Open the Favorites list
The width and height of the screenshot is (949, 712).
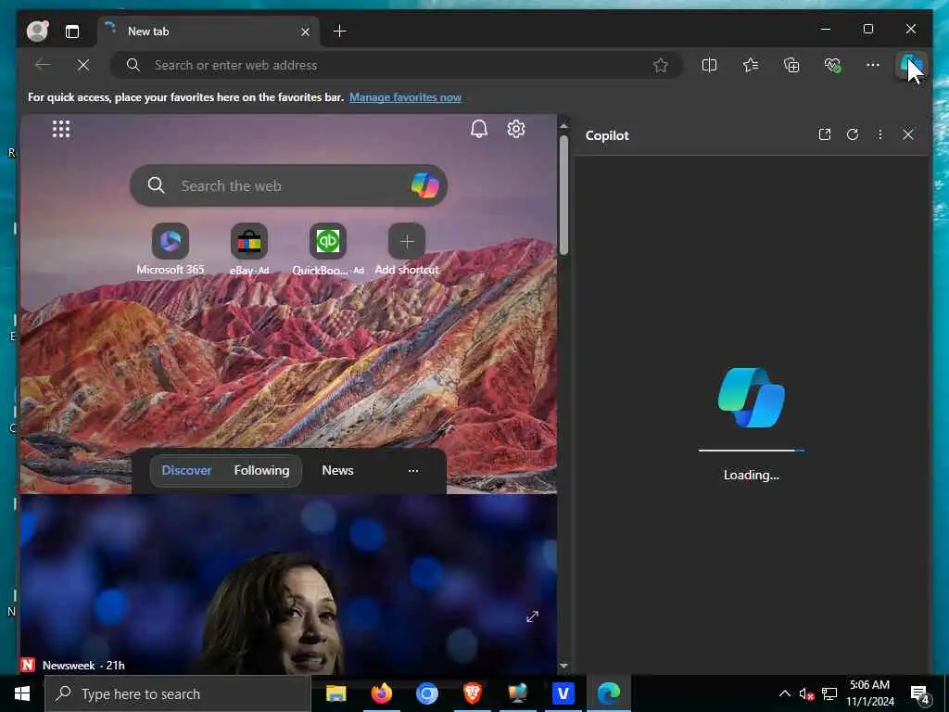click(751, 65)
